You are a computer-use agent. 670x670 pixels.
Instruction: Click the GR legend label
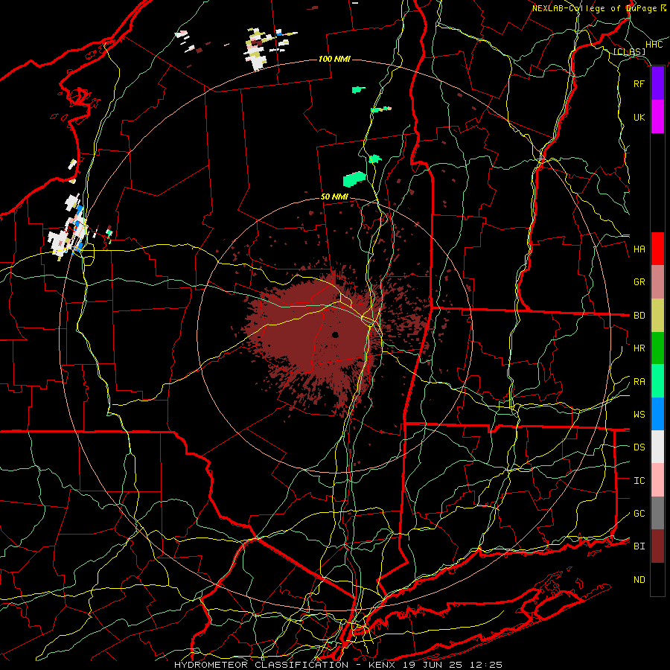tap(639, 282)
